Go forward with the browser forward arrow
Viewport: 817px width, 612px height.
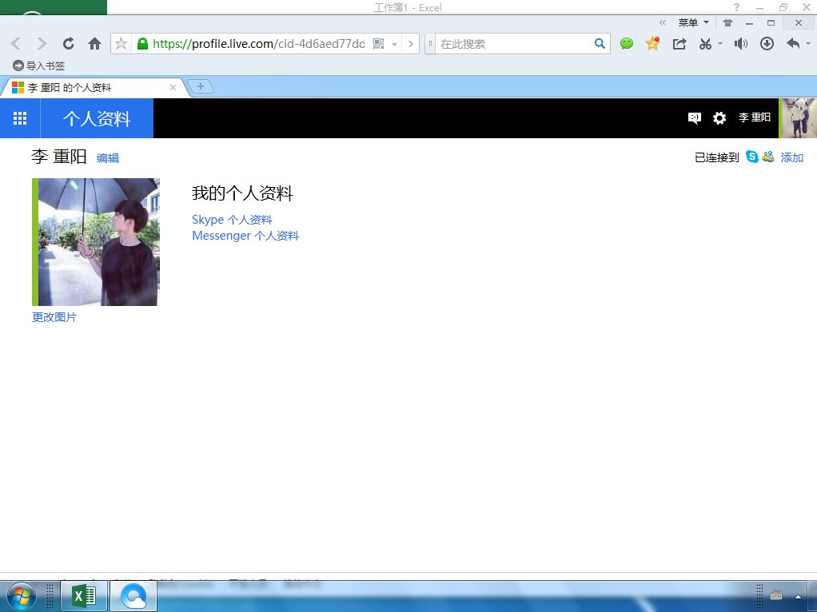point(42,44)
